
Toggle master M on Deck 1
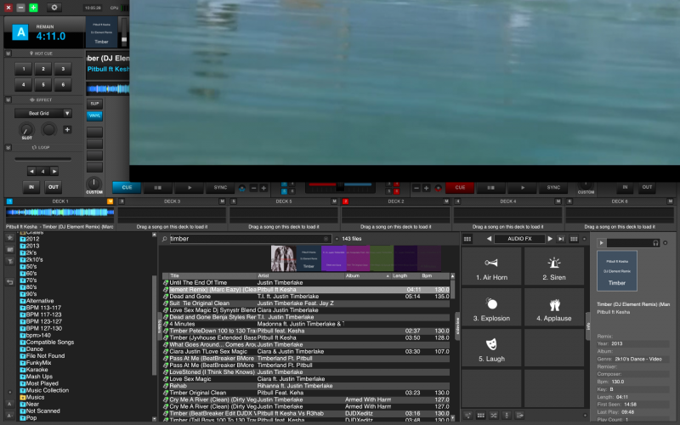110,201
